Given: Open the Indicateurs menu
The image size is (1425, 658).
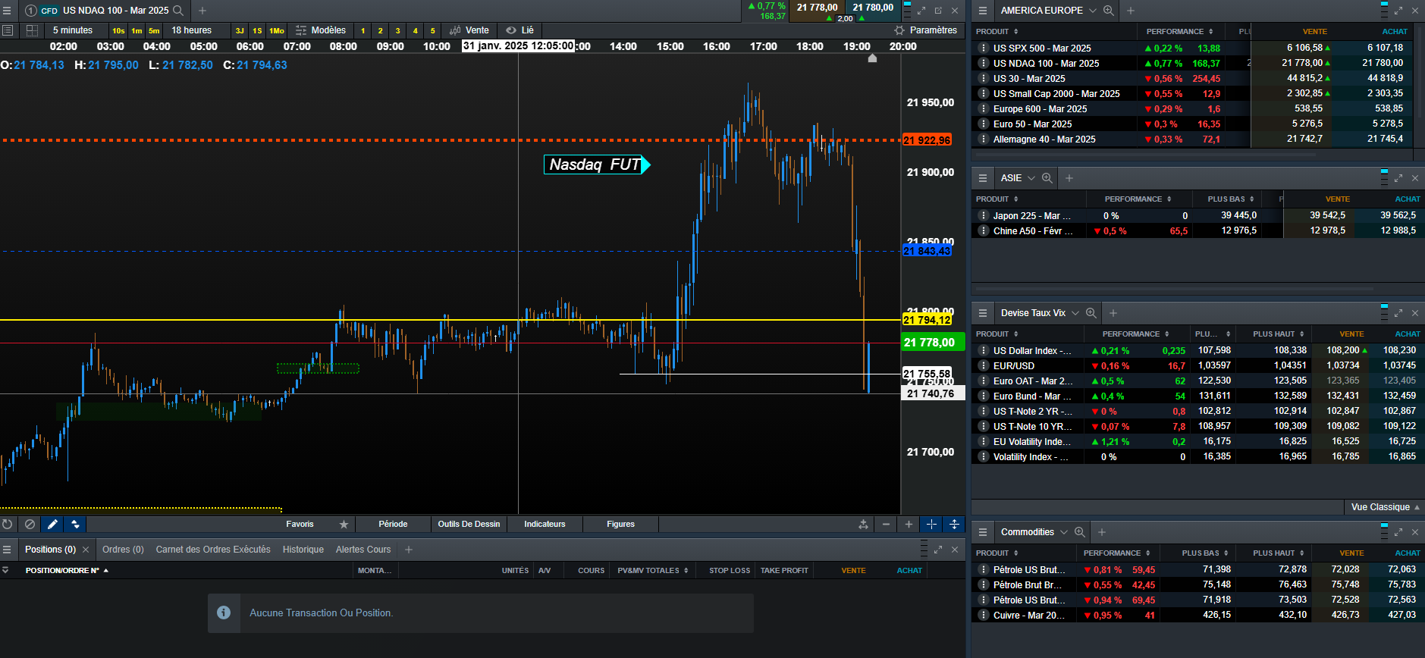Looking at the screenshot, I should (545, 524).
